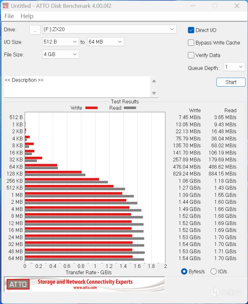
Task: Click the Start benchmark button
Action: pyautogui.click(x=231, y=82)
